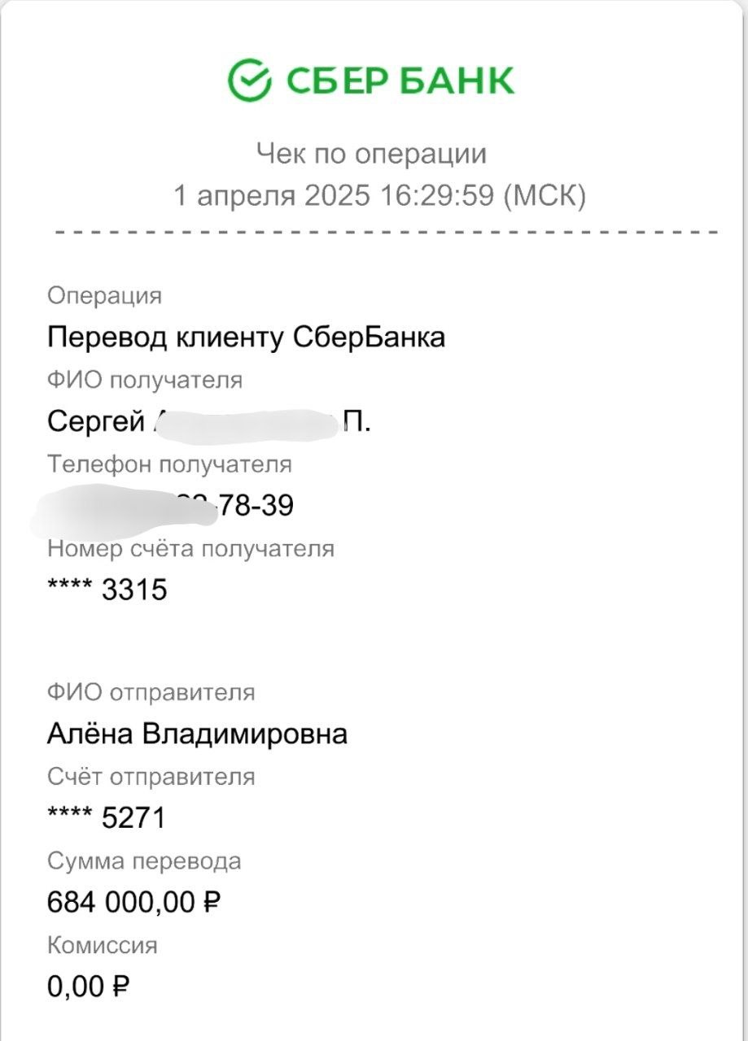Viewport: 748px width, 1041px height.
Task: Click the green Sber checkmark logo icon
Action: click(x=250, y=80)
